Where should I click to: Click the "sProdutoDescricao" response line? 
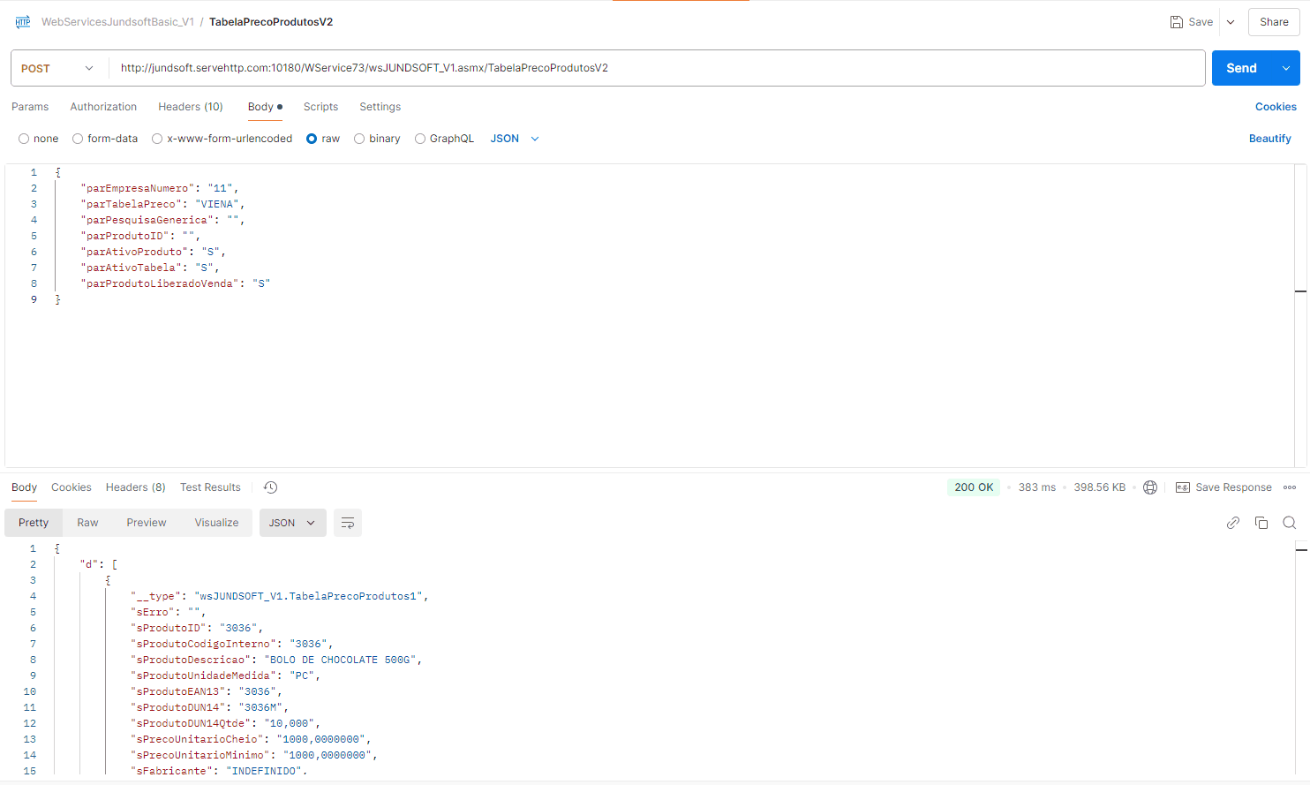[276, 660]
